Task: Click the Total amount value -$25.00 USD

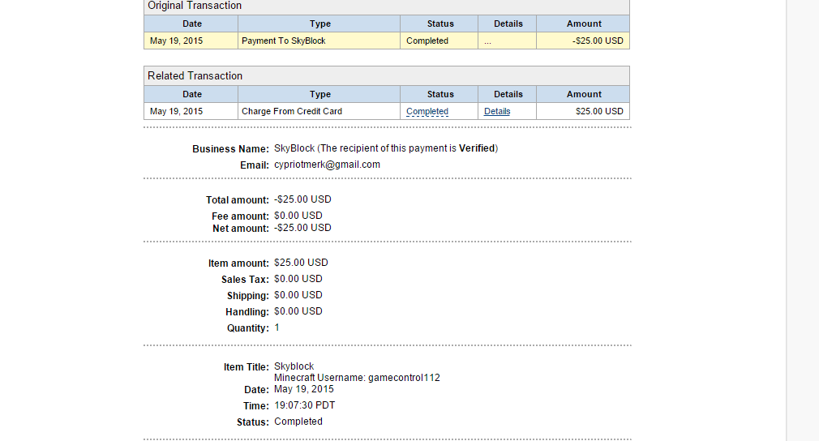Action: [x=302, y=199]
